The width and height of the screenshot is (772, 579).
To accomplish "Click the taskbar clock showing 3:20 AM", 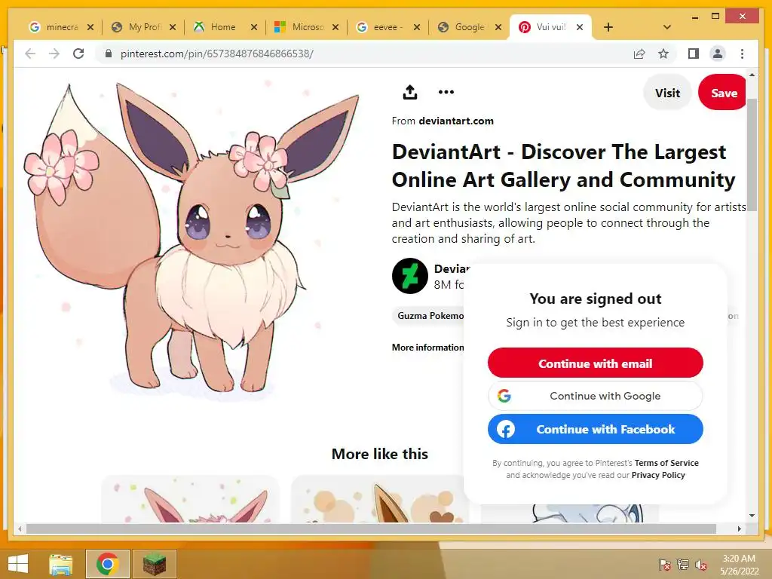I will pos(739,565).
